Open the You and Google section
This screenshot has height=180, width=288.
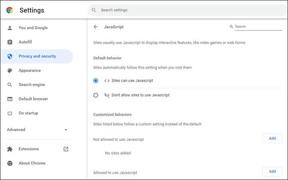pyautogui.click(x=33, y=28)
